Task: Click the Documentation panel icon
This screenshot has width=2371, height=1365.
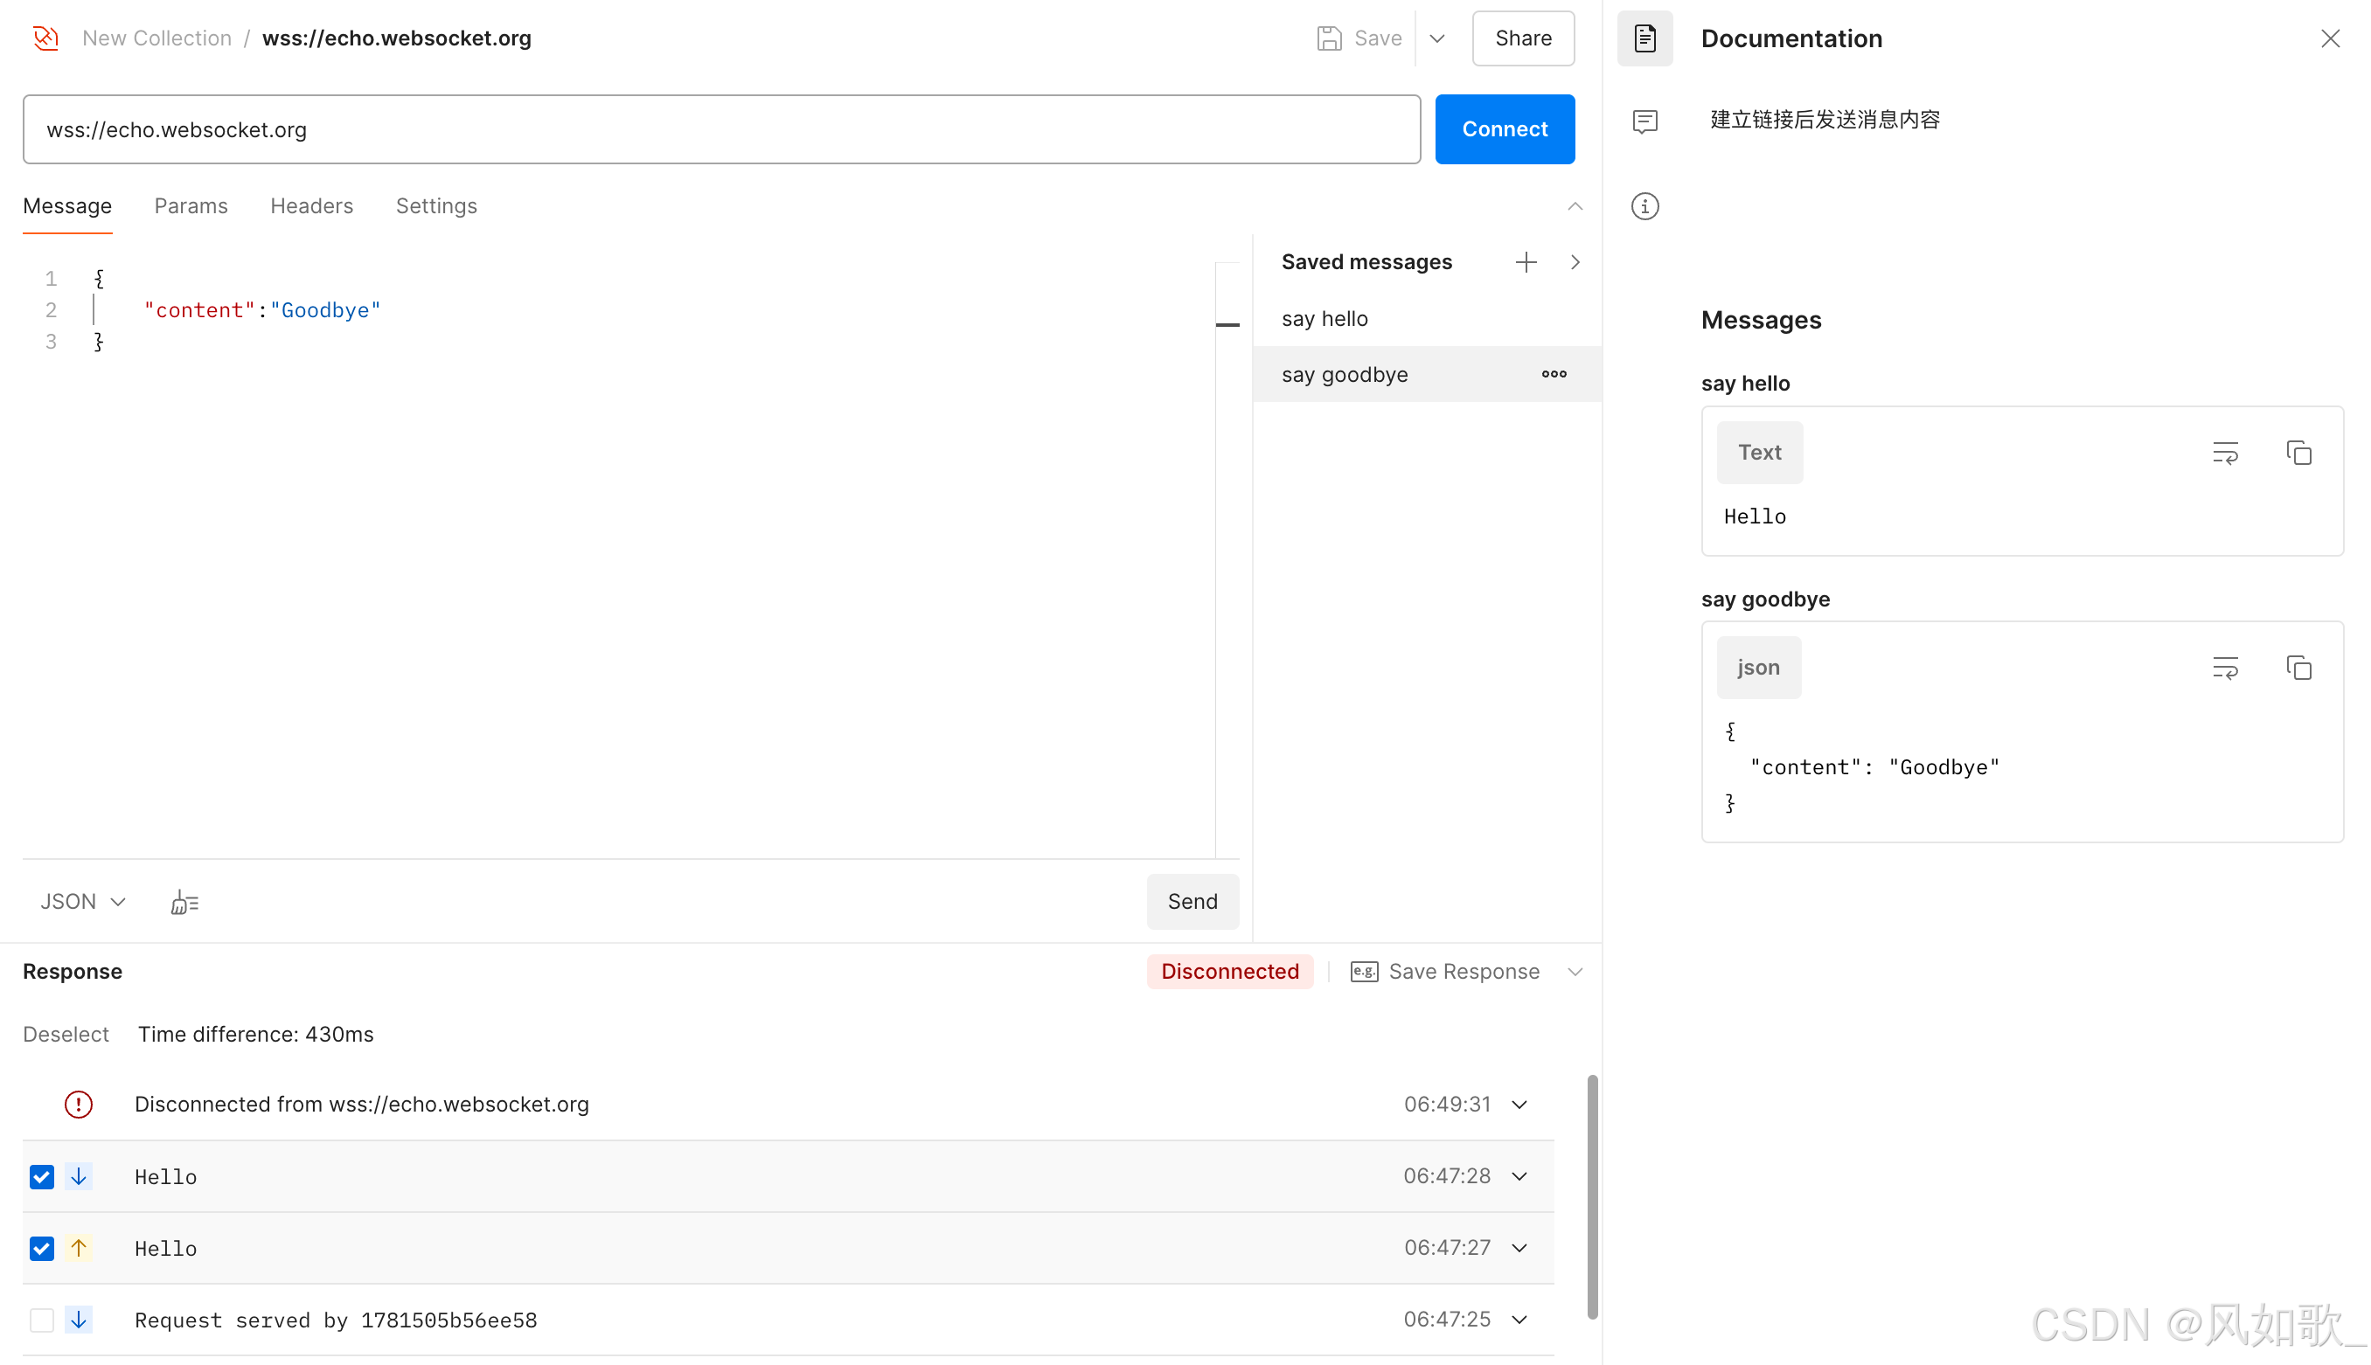Action: tap(1644, 38)
